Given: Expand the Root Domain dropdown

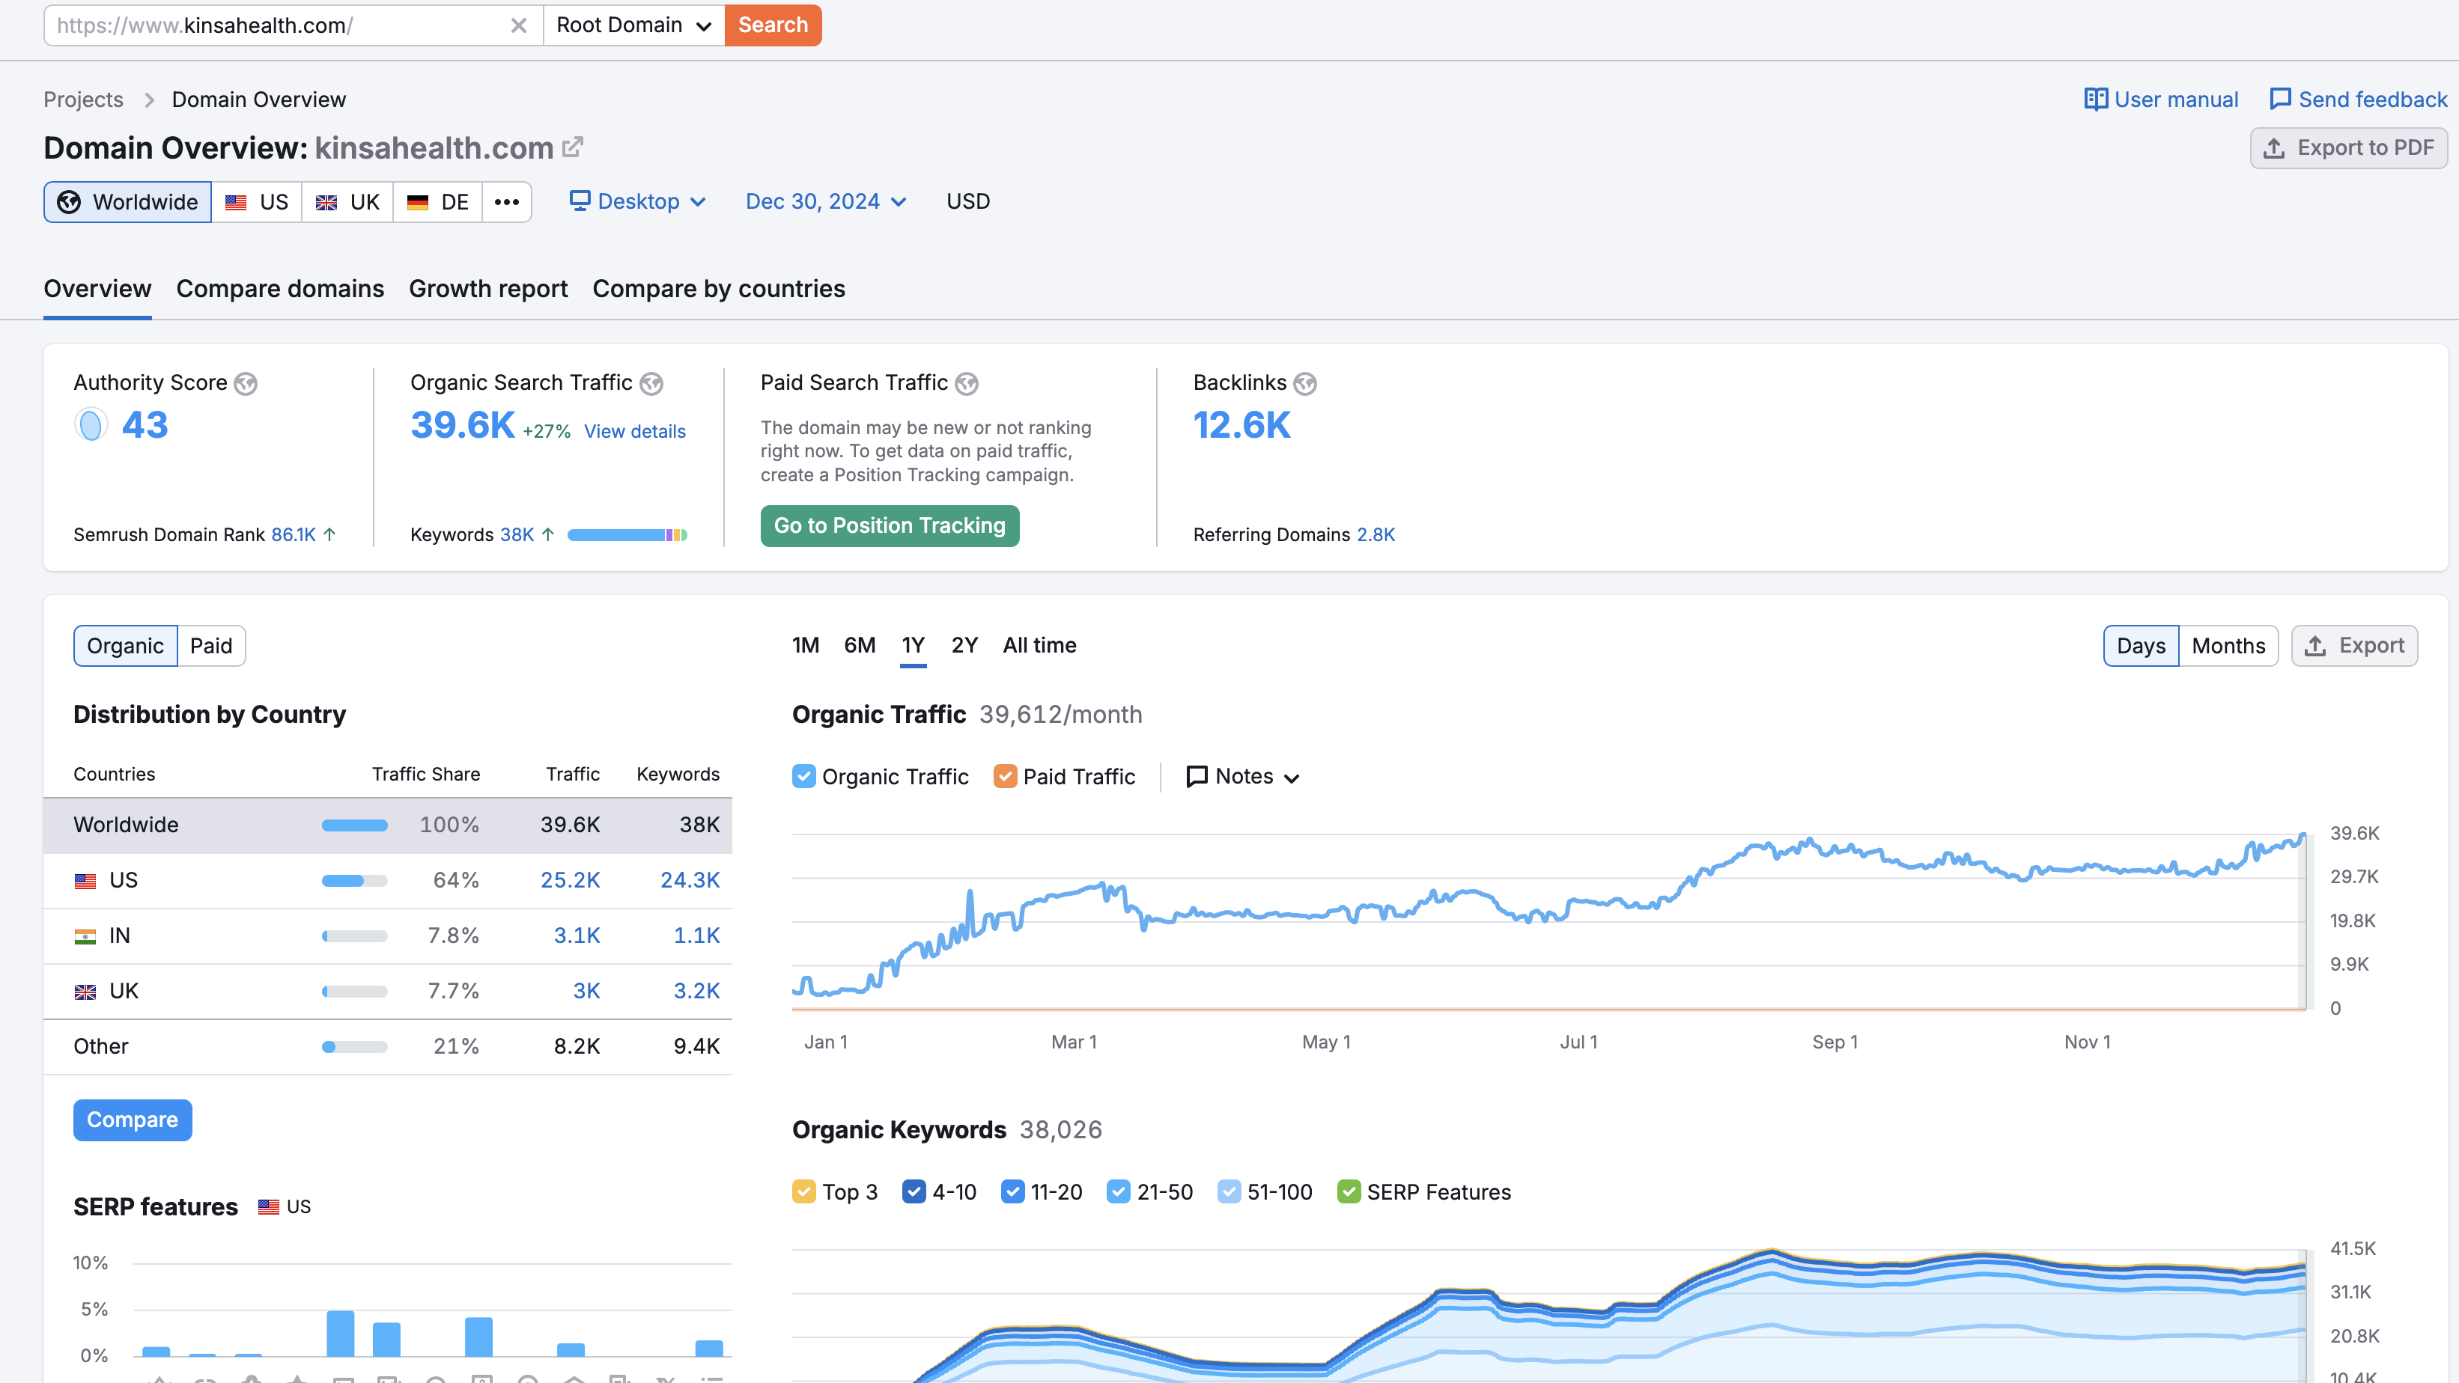Looking at the screenshot, I should (633, 25).
